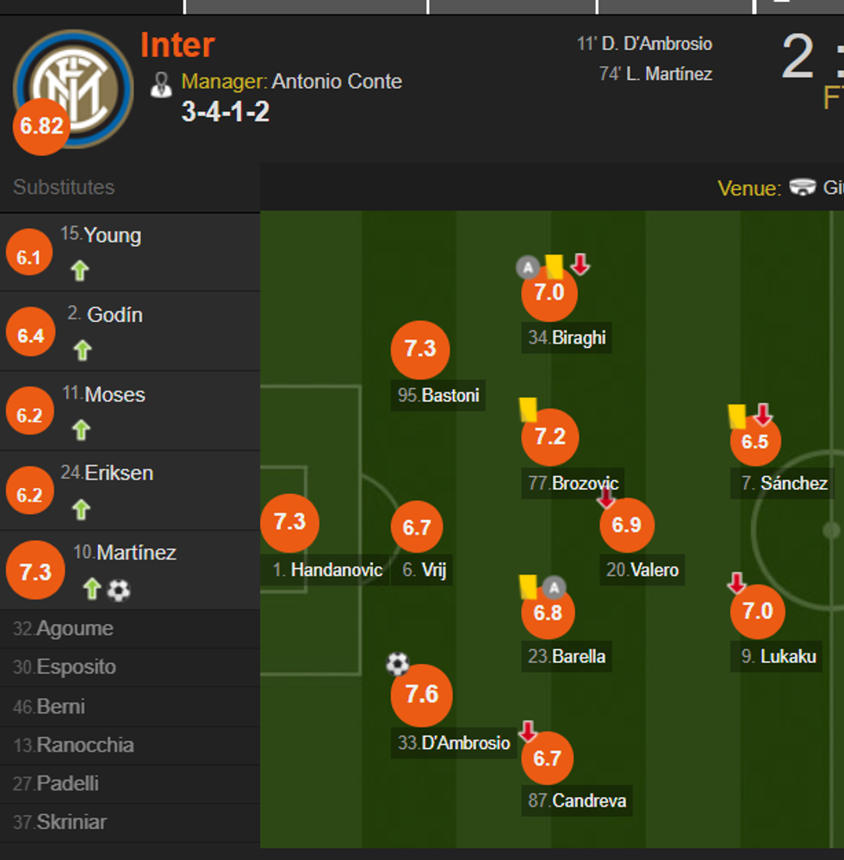Click the red substituted-off arrow on Lukaku
This screenshot has height=860, width=844.
(x=736, y=584)
